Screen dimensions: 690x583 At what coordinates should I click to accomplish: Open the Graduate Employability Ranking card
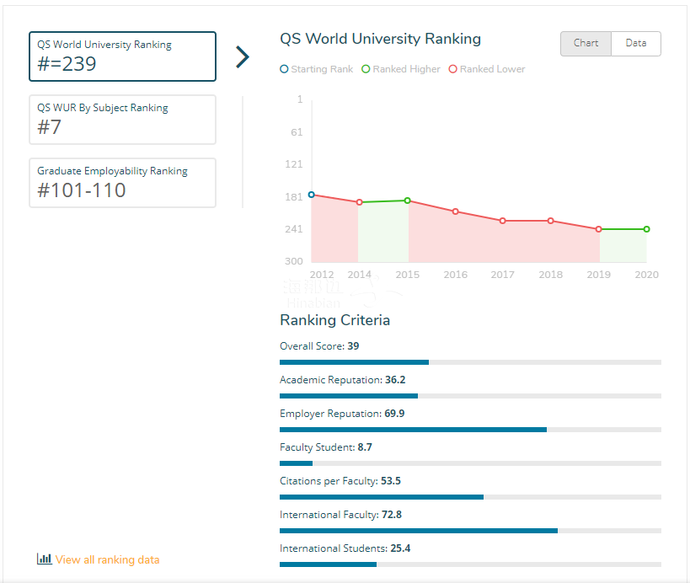[x=122, y=183]
